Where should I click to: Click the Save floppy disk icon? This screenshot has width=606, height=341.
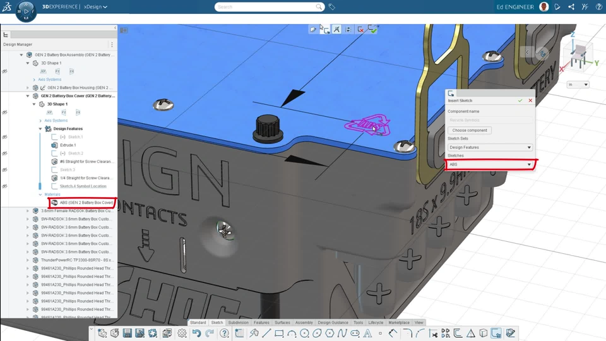click(127, 333)
